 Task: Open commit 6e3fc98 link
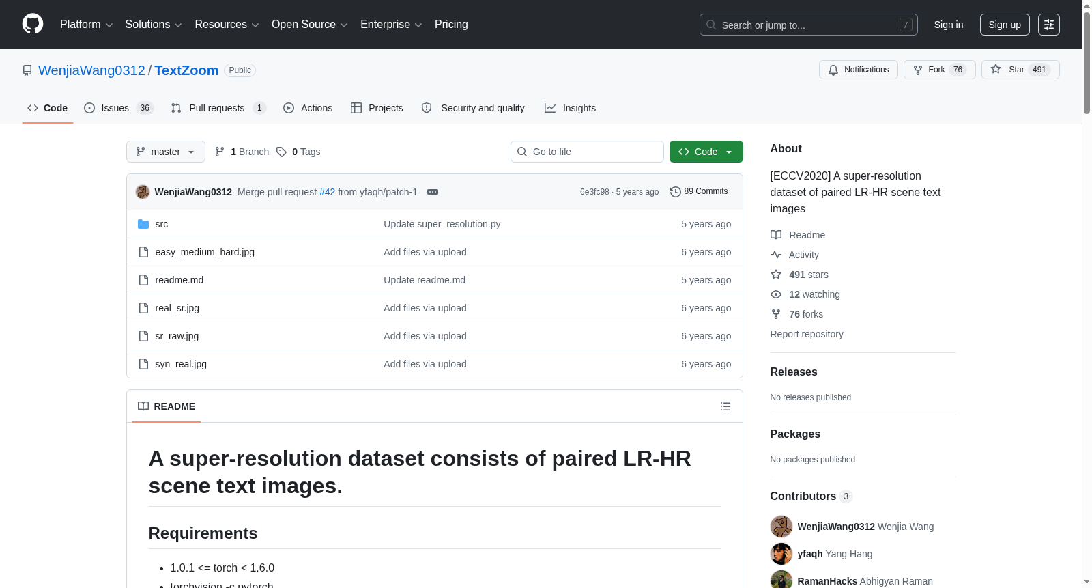point(594,192)
